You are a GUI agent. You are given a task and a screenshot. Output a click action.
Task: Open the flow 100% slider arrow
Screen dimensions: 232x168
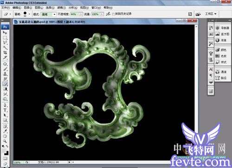[102, 14]
